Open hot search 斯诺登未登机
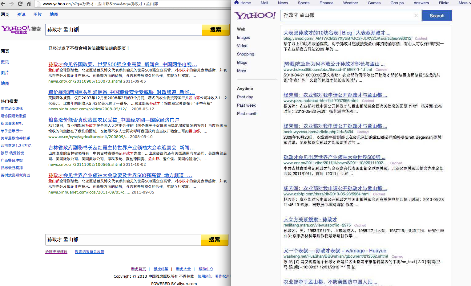This screenshot has height=286, width=471. pos(12,124)
